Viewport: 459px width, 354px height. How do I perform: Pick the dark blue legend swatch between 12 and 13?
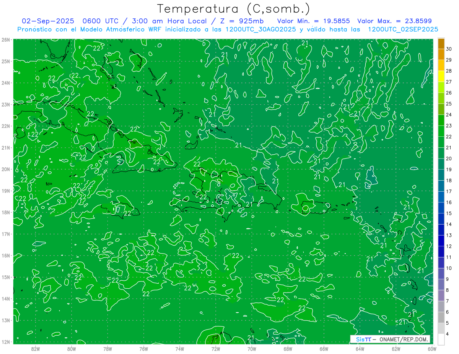(x=441, y=241)
